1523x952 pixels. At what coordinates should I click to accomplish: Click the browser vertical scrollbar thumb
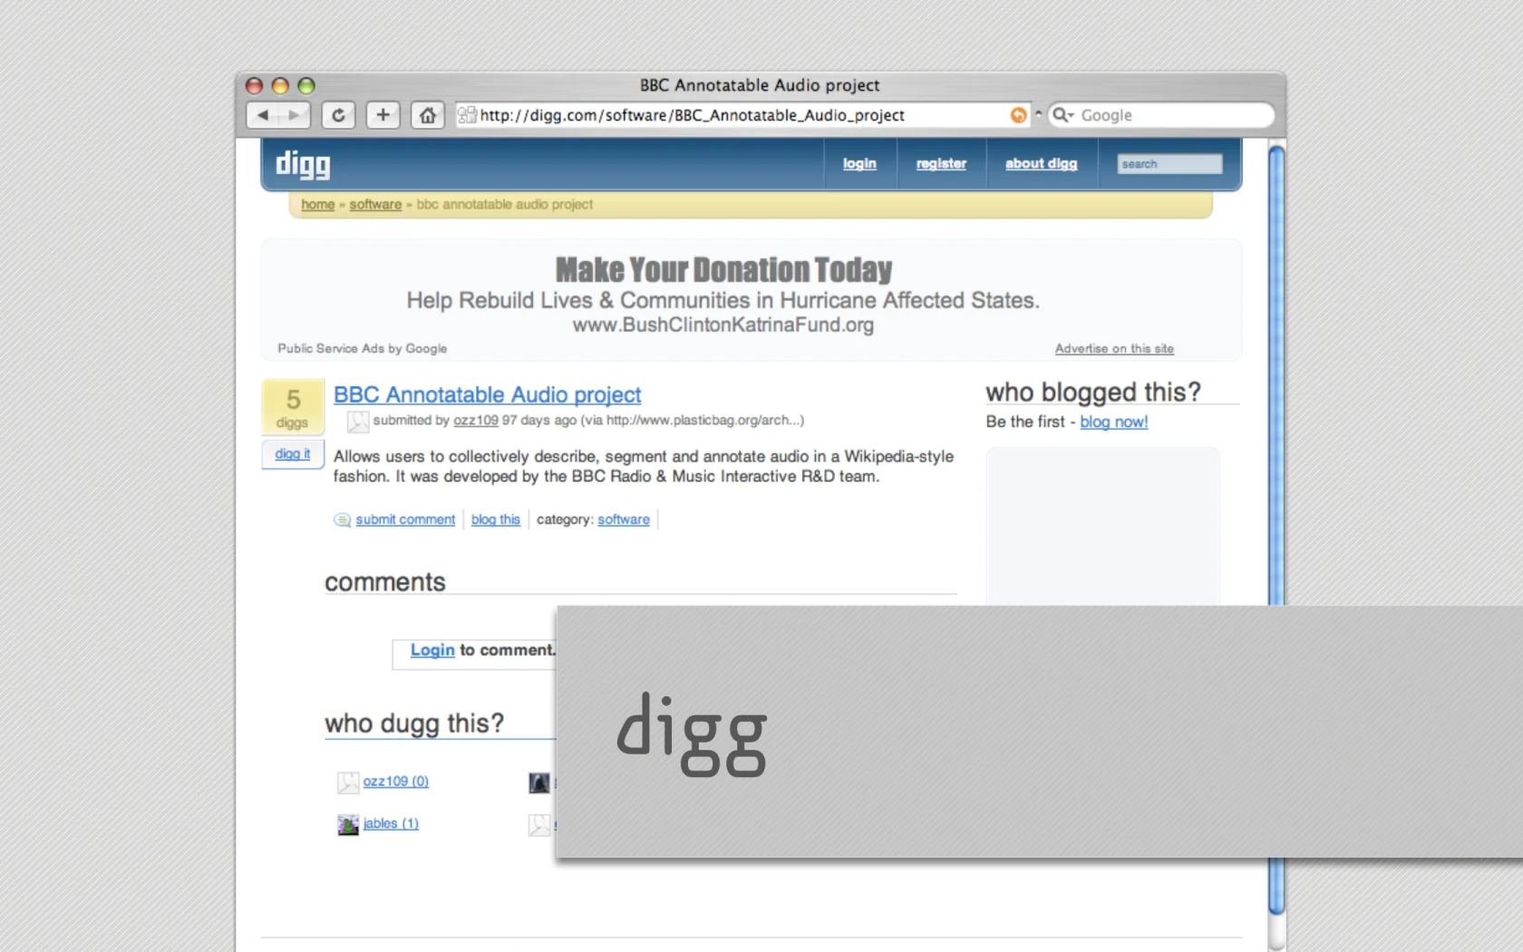[1276, 530]
